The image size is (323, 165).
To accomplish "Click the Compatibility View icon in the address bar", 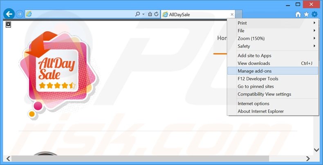I will pos(150,14).
